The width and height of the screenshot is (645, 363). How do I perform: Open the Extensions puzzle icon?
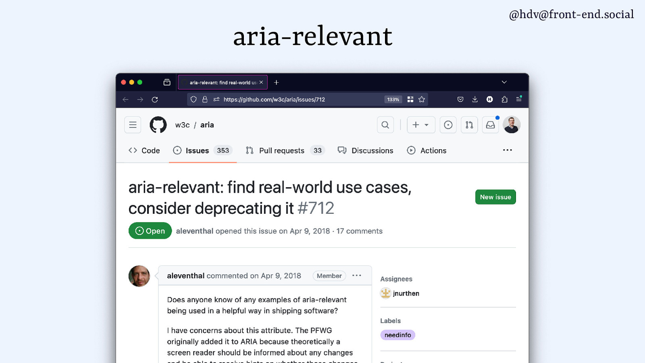(504, 99)
